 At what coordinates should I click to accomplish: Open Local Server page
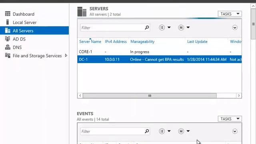(25, 22)
